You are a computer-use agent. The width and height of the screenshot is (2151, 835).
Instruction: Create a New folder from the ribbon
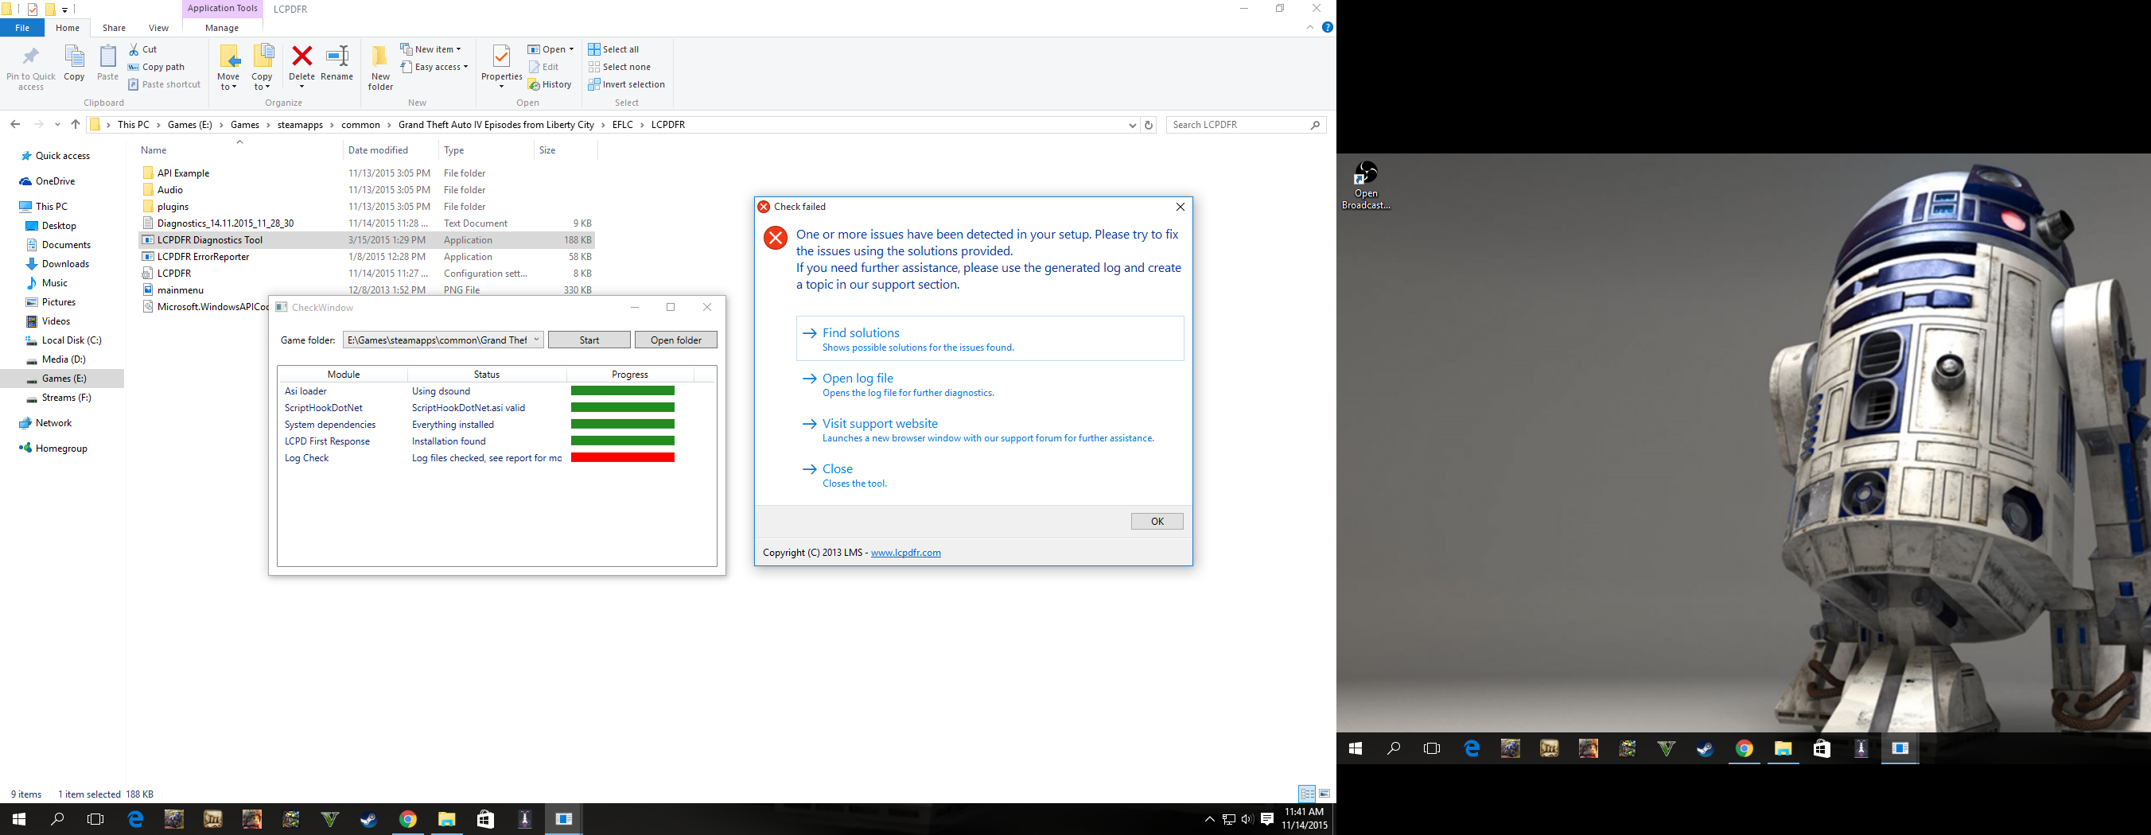[380, 68]
